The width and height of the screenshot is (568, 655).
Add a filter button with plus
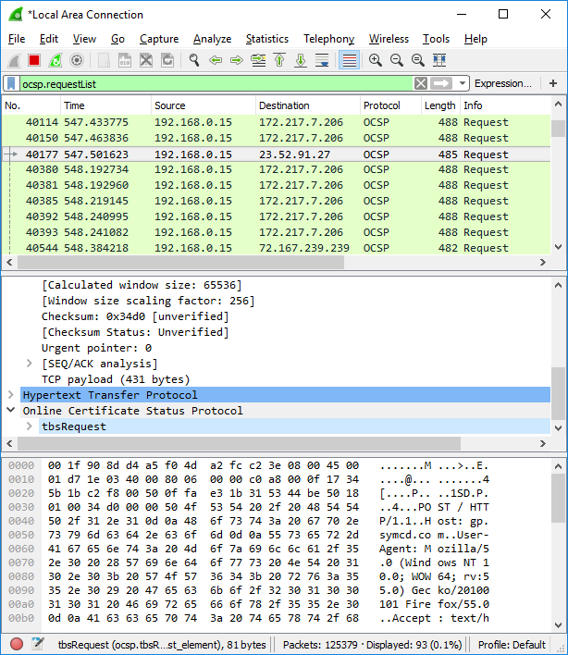pos(553,83)
